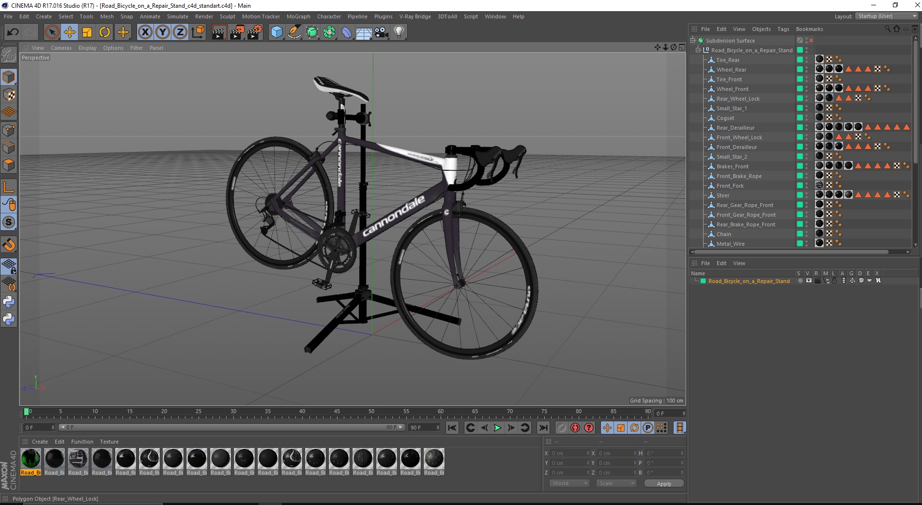Select Road_Bicycle_on_a_Repair_Stand layer in Layer manager
The image size is (922, 505).
[x=749, y=281]
